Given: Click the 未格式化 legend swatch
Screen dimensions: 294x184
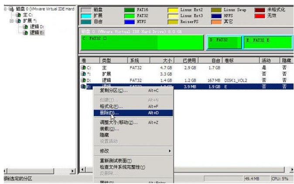Looking at the screenshot, I should pyautogui.click(x=260, y=10).
